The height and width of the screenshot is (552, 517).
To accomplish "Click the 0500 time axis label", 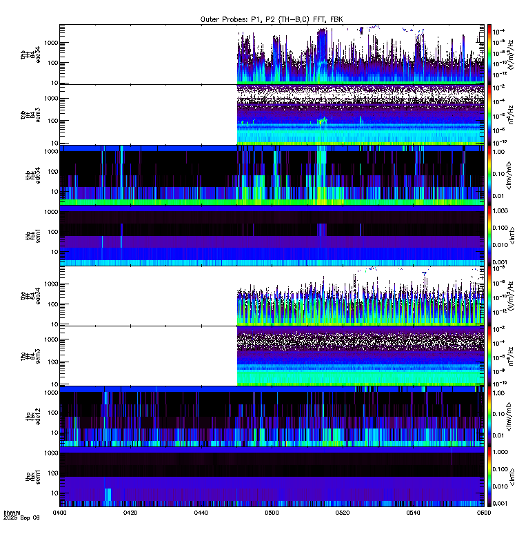I will (x=272, y=513).
